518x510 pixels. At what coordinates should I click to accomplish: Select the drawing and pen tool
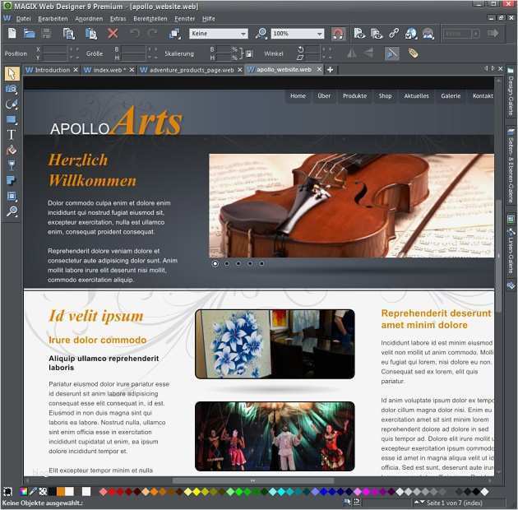click(x=12, y=104)
